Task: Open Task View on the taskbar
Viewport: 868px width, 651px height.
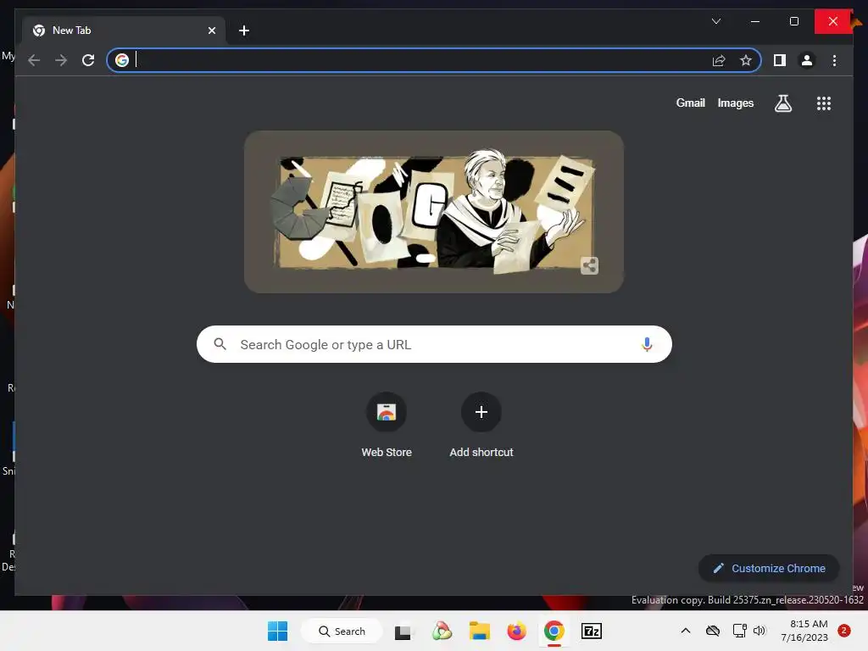Action: click(403, 632)
